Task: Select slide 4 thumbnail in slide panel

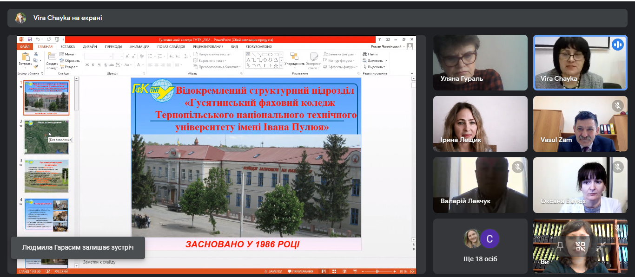Action: coord(46,215)
